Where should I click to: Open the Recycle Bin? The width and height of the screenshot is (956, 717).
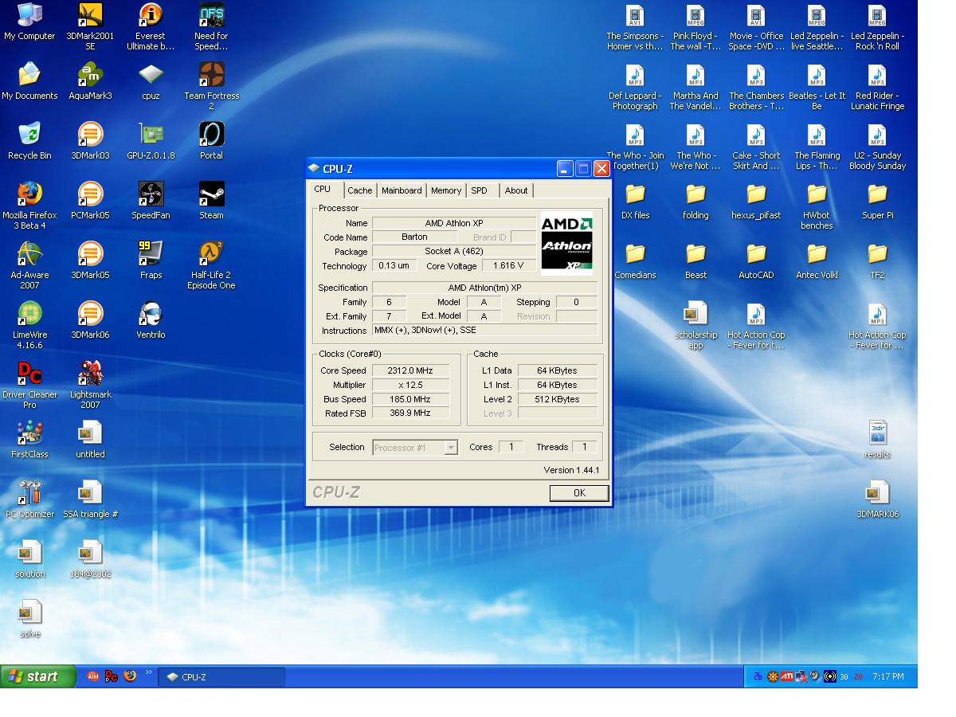[29, 141]
